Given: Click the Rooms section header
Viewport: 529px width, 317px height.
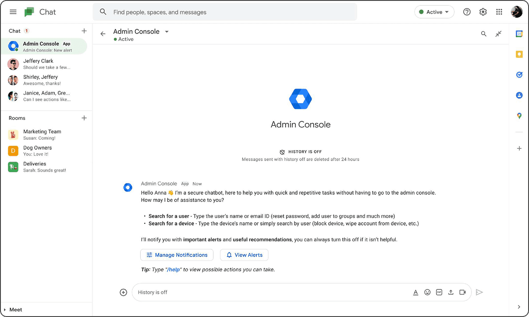Looking at the screenshot, I should [x=17, y=118].
